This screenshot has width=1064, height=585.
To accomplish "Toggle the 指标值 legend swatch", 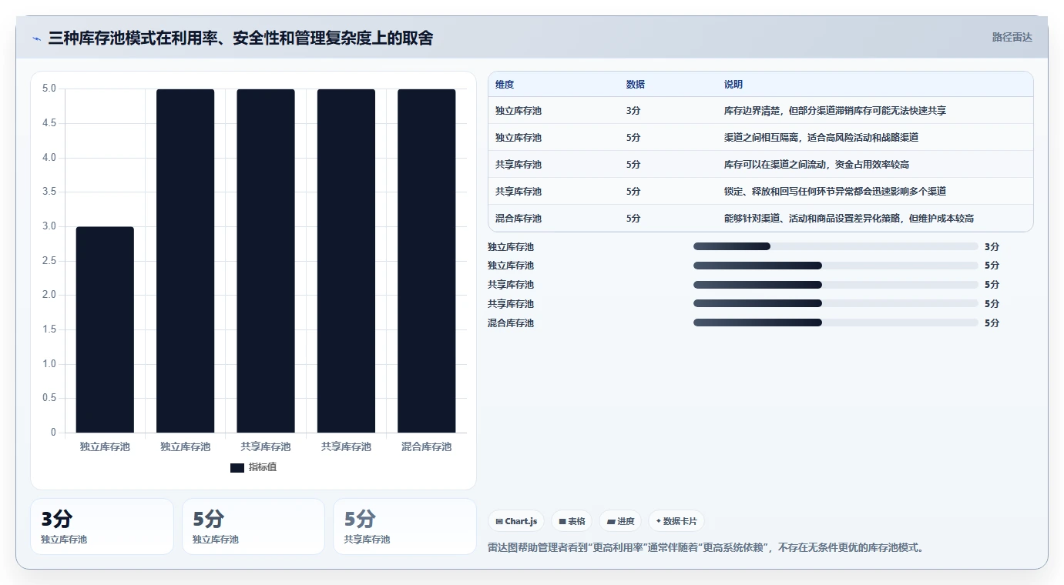I will click(237, 468).
